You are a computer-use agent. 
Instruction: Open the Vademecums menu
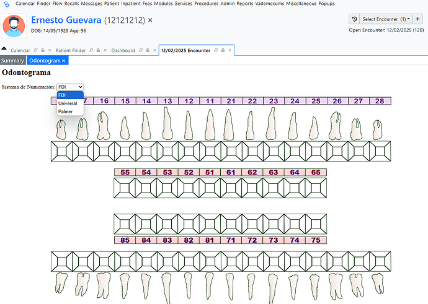coord(270,4)
